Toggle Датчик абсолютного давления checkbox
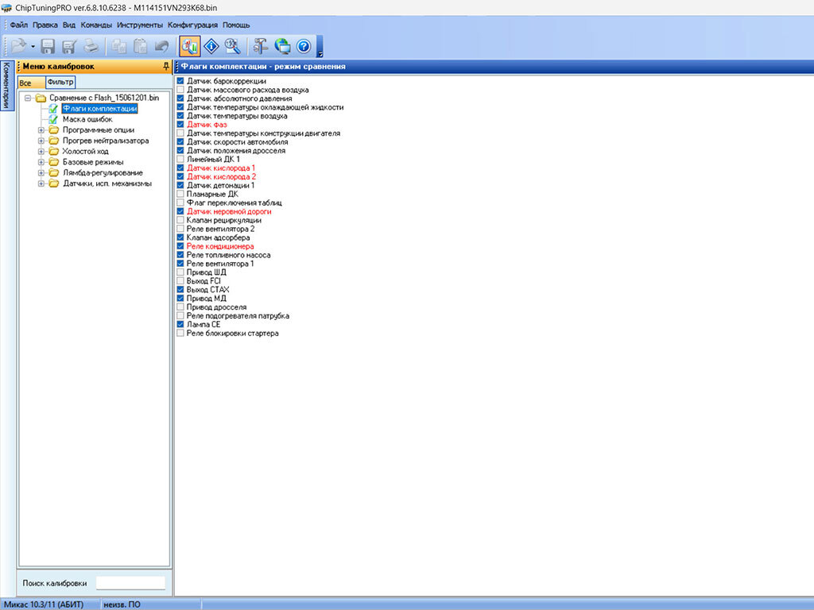Image resolution: width=814 pixels, height=610 pixels. (180, 98)
